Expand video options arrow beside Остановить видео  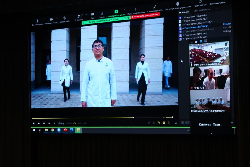(58, 19)
